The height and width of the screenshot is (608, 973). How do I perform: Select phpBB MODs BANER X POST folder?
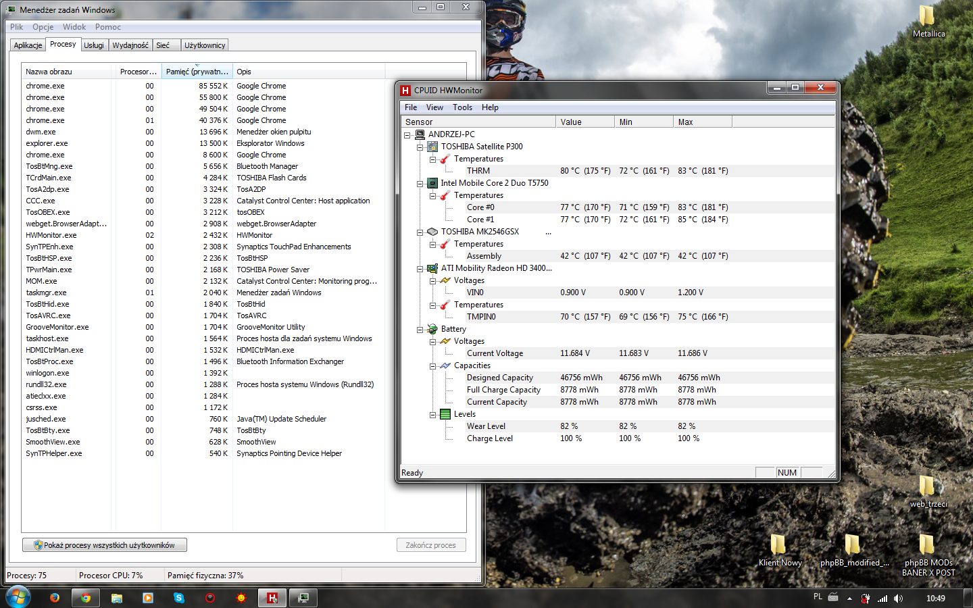click(x=928, y=555)
